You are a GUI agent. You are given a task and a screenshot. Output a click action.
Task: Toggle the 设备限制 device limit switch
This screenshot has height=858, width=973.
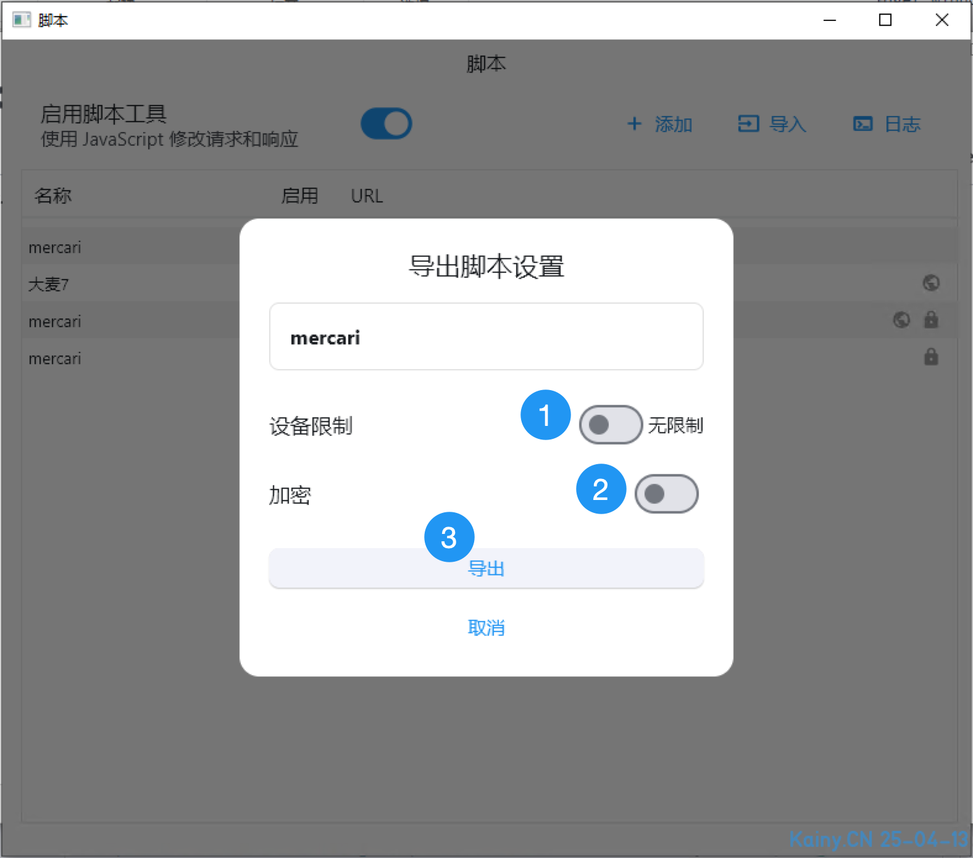click(610, 425)
